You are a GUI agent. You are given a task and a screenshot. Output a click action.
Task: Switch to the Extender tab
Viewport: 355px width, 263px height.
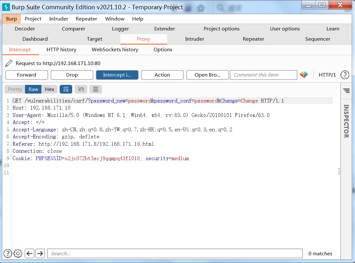tap(165, 29)
